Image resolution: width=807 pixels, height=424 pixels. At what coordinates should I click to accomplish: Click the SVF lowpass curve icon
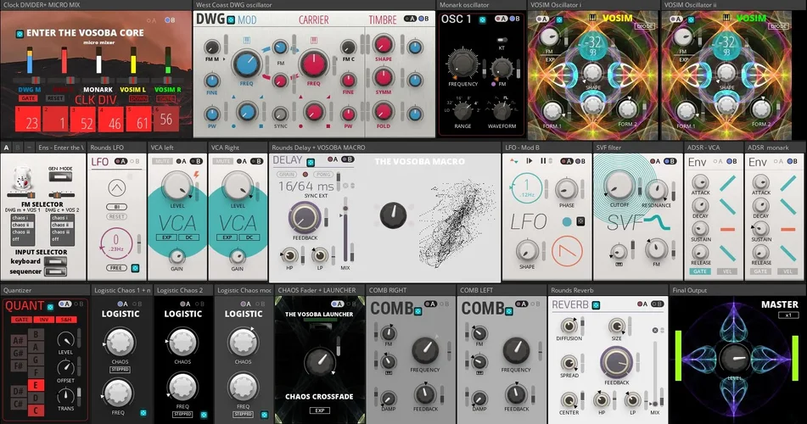tap(656, 223)
